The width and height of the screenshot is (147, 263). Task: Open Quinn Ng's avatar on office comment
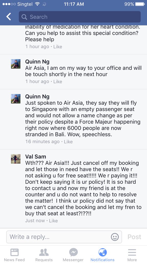click(16, 64)
